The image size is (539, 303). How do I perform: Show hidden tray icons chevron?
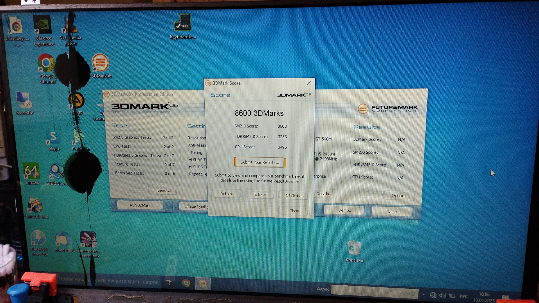[x=424, y=295]
